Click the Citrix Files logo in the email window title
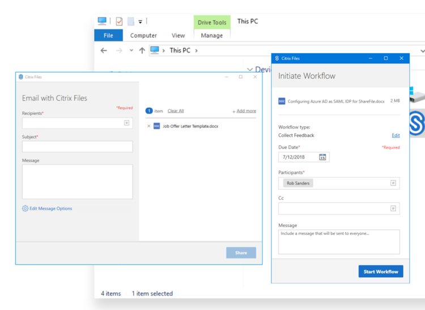425x310 pixels. click(21, 77)
